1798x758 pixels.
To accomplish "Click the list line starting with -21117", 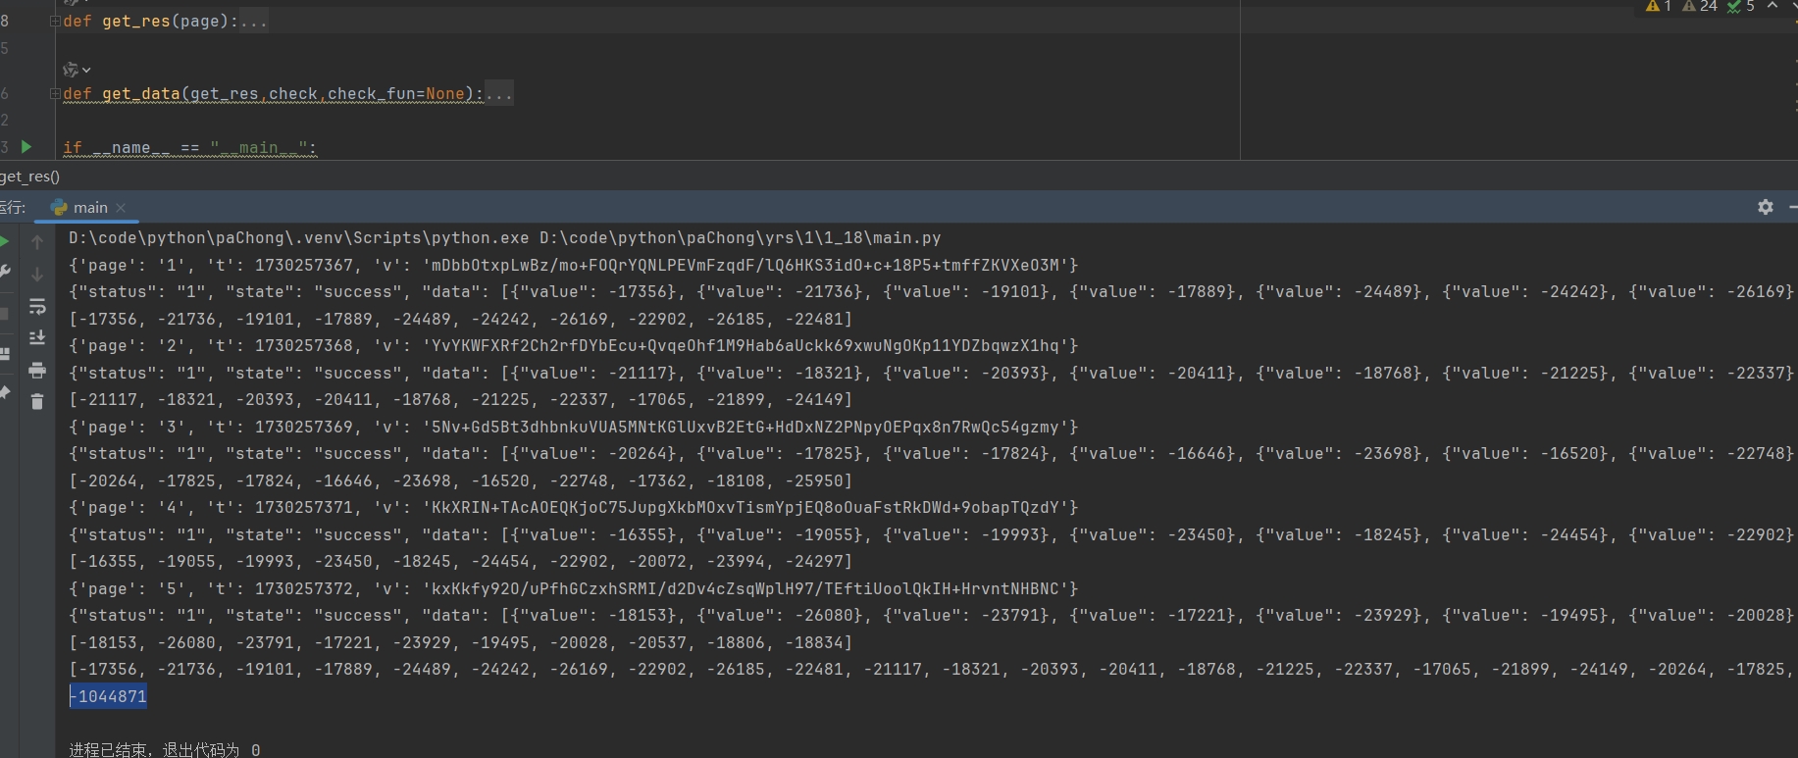I will tap(460, 400).
